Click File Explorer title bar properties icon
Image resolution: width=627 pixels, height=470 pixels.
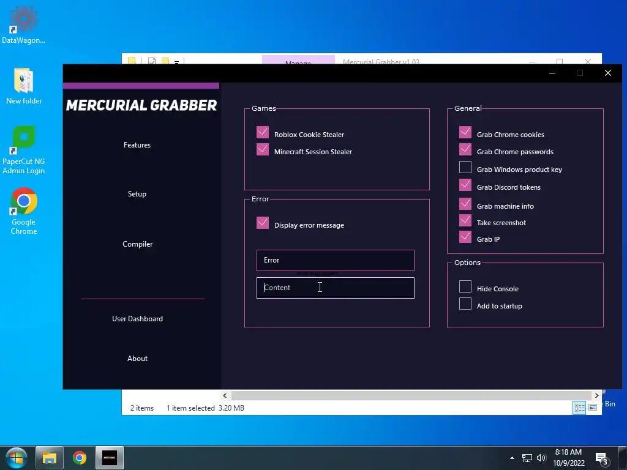pos(152,61)
